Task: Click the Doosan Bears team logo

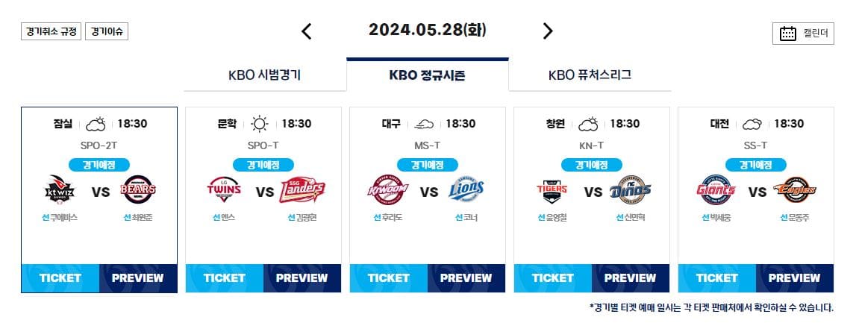Action: [x=140, y=190]
